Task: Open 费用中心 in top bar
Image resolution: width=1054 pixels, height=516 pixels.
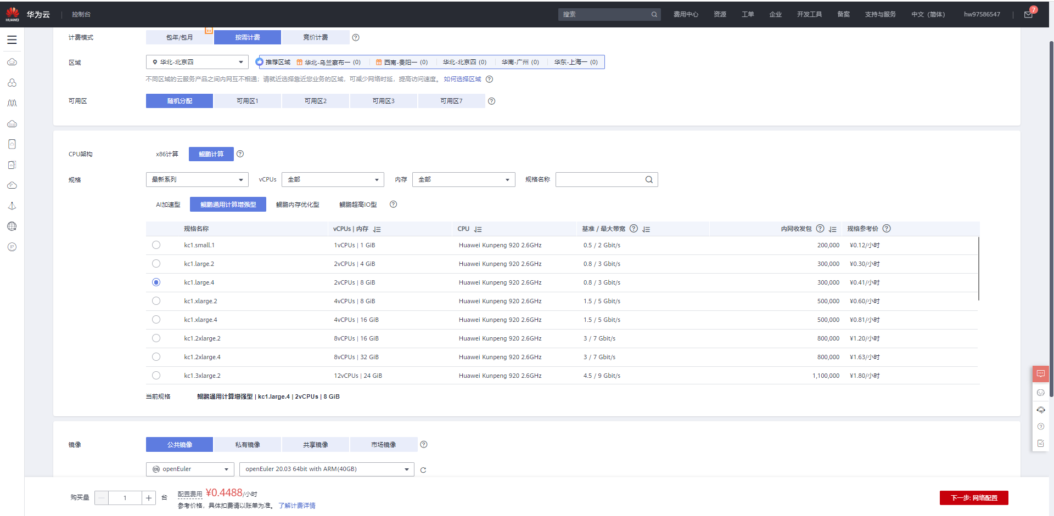Action: (686, 14)
